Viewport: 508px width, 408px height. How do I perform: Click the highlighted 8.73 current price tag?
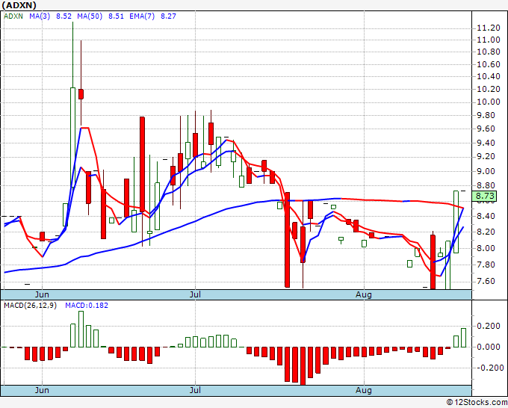pyautogui.click(x=485, y=196)
